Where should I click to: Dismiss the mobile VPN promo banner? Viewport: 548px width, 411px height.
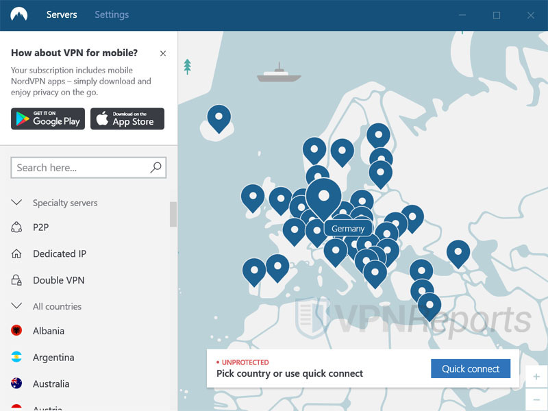click(x=163, y=53)
